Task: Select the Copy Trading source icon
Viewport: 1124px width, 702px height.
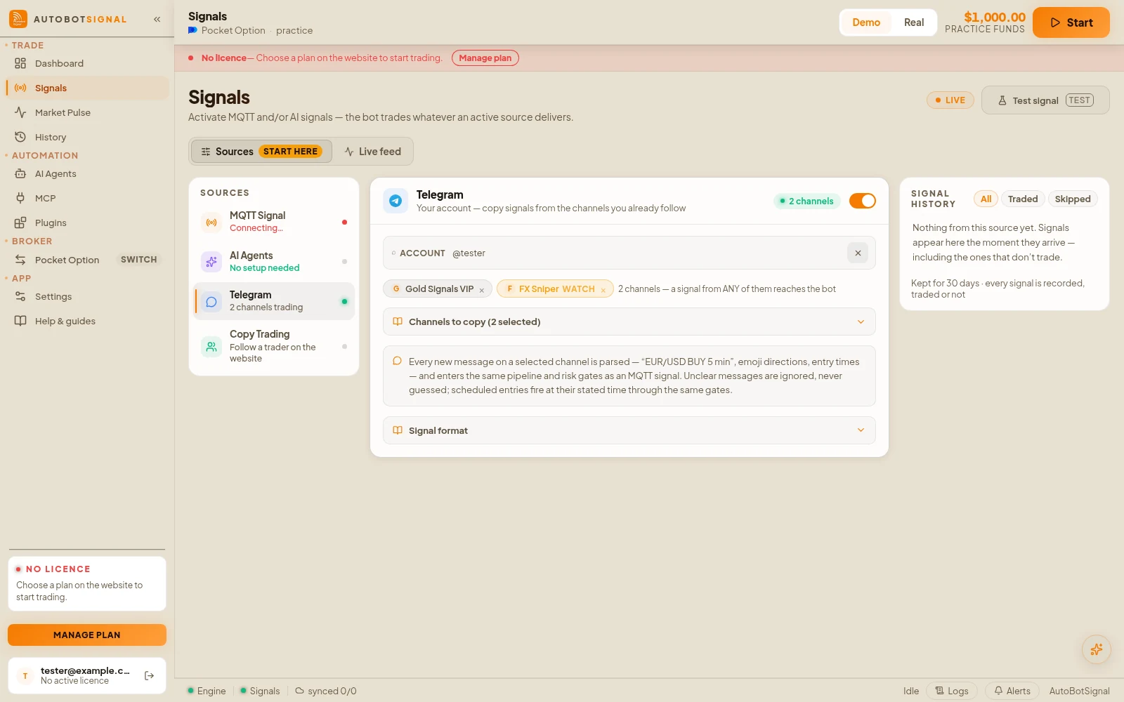Action: (211, 346)
